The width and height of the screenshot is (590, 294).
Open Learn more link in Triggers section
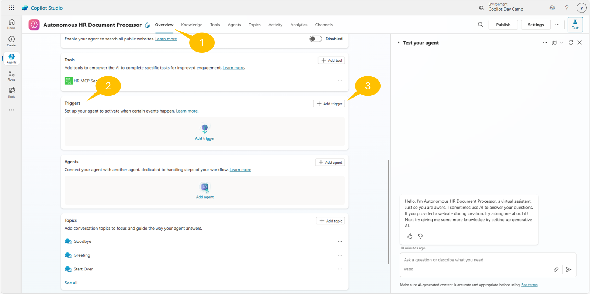point(187,111)
